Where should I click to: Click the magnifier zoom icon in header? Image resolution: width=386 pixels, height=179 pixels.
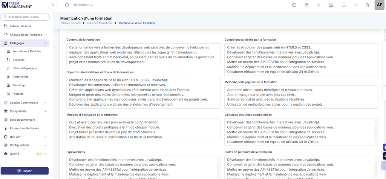point(368,5)
